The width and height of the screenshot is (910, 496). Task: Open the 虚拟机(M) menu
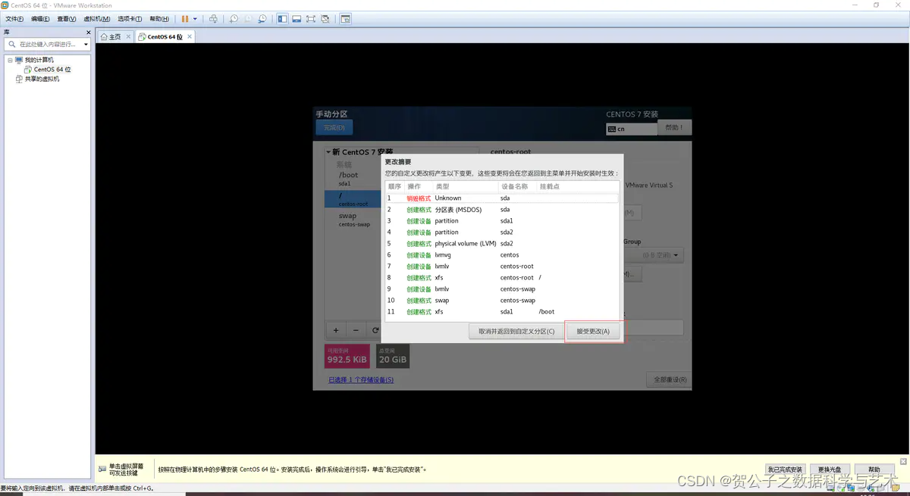96,19
